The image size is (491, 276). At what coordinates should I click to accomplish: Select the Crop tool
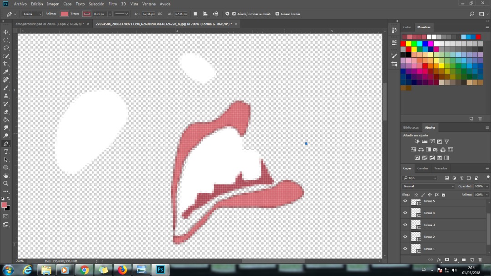6,64
